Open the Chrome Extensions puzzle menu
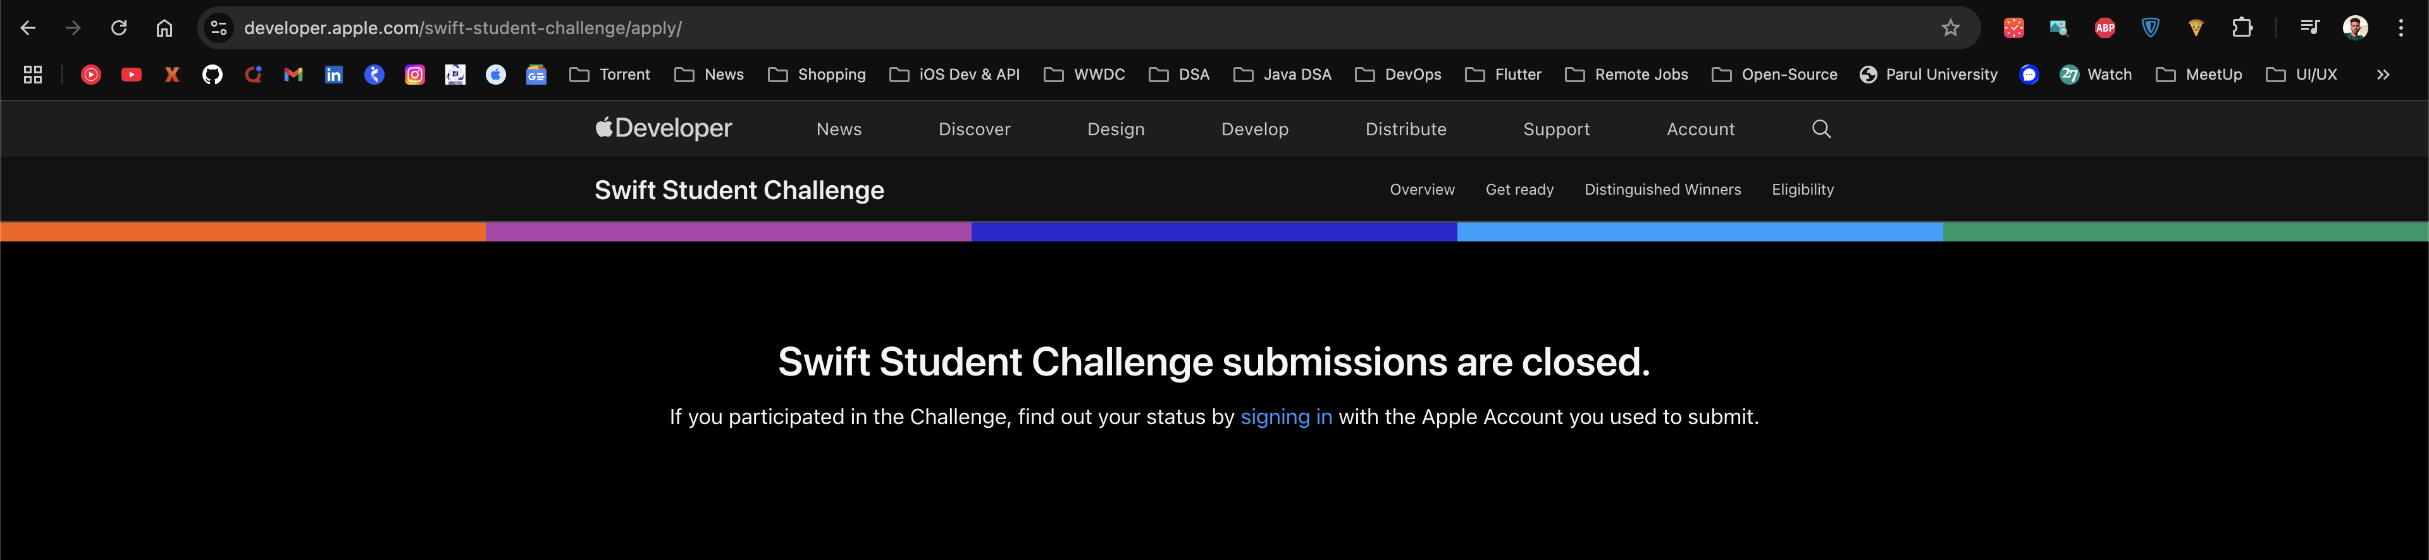 (x=2242, y=28)
